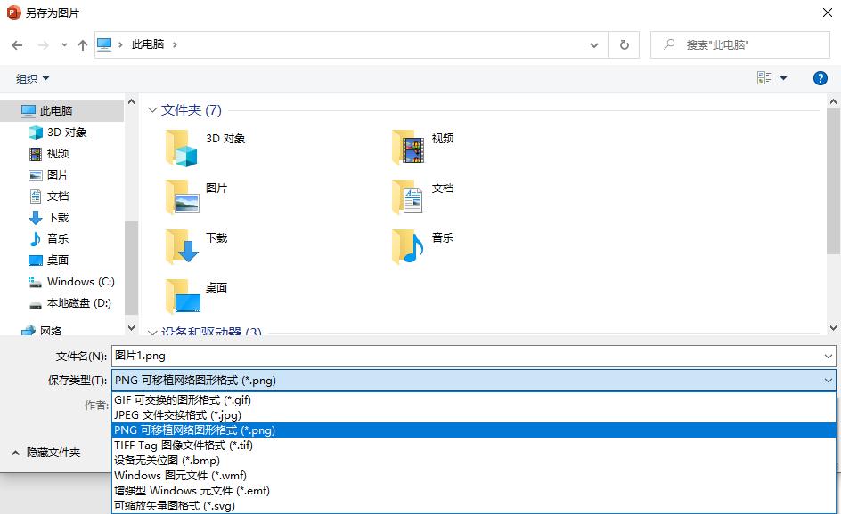Screen dimensions: 841x514
Task: Open the help button
Action: 821,78
